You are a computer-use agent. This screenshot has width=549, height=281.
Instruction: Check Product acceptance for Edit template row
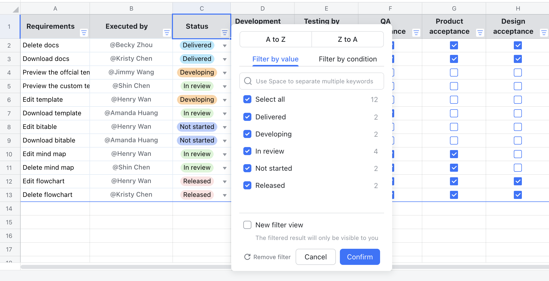click(x=454, y=100)
